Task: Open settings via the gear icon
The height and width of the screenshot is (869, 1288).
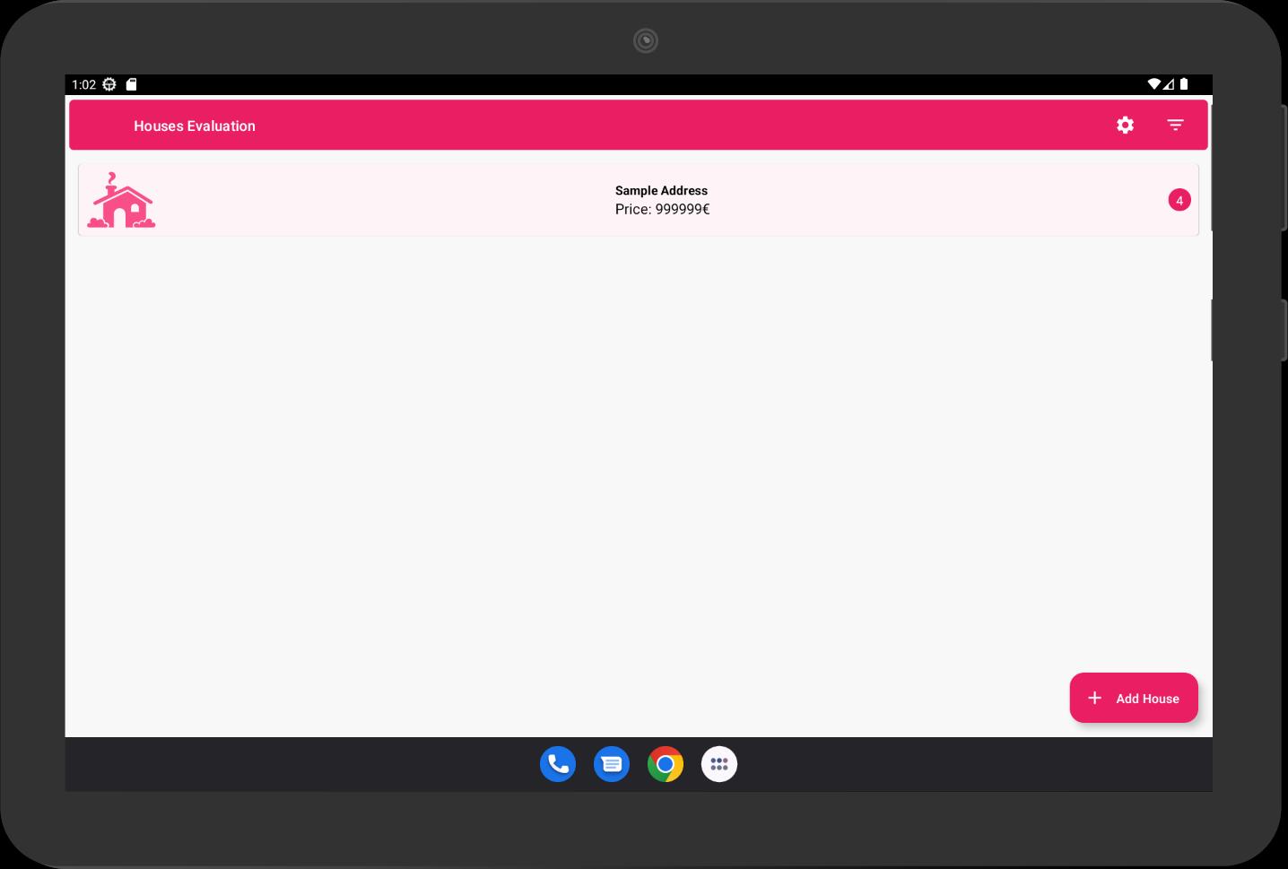Action: [1125, 126]
